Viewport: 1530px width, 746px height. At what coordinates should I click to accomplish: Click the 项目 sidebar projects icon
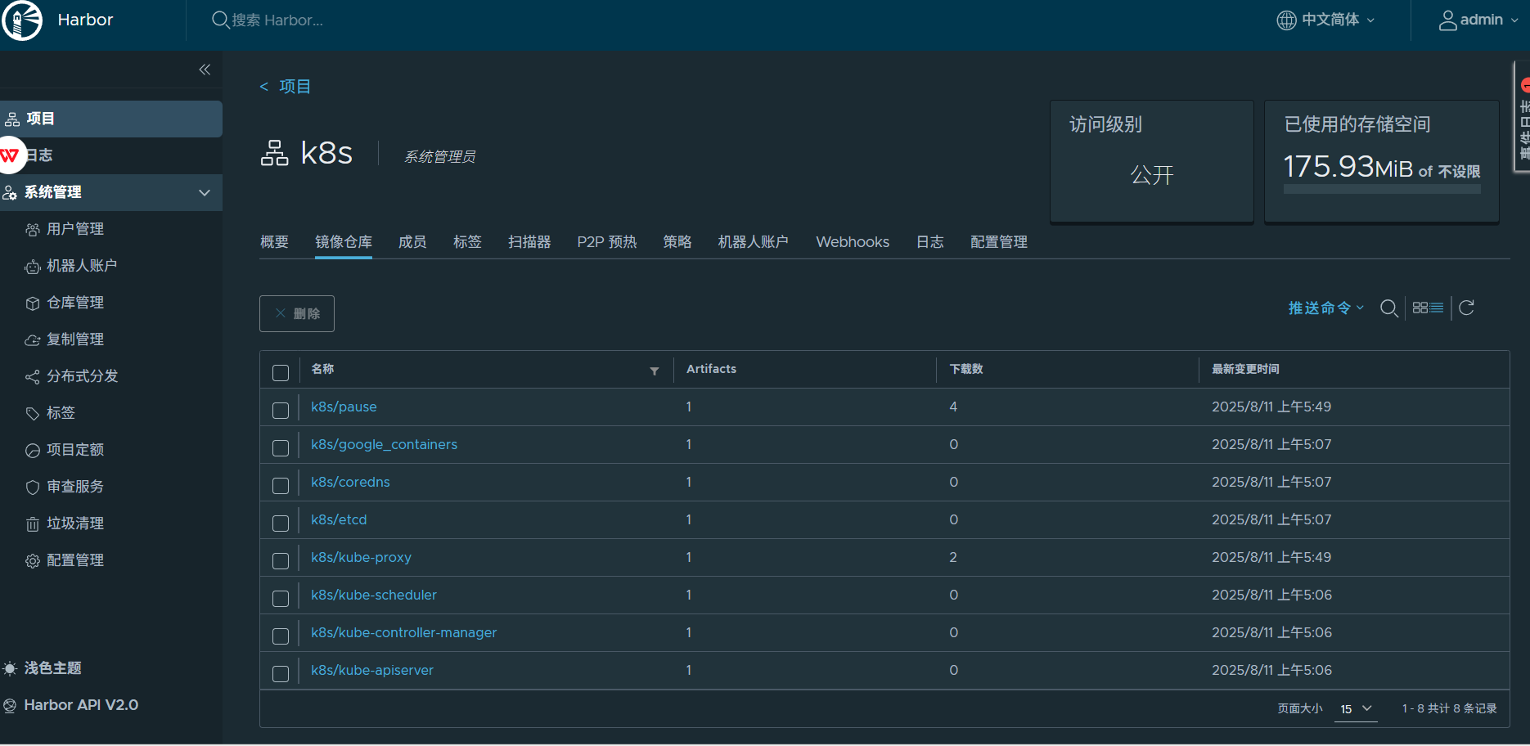pos(12,119)
